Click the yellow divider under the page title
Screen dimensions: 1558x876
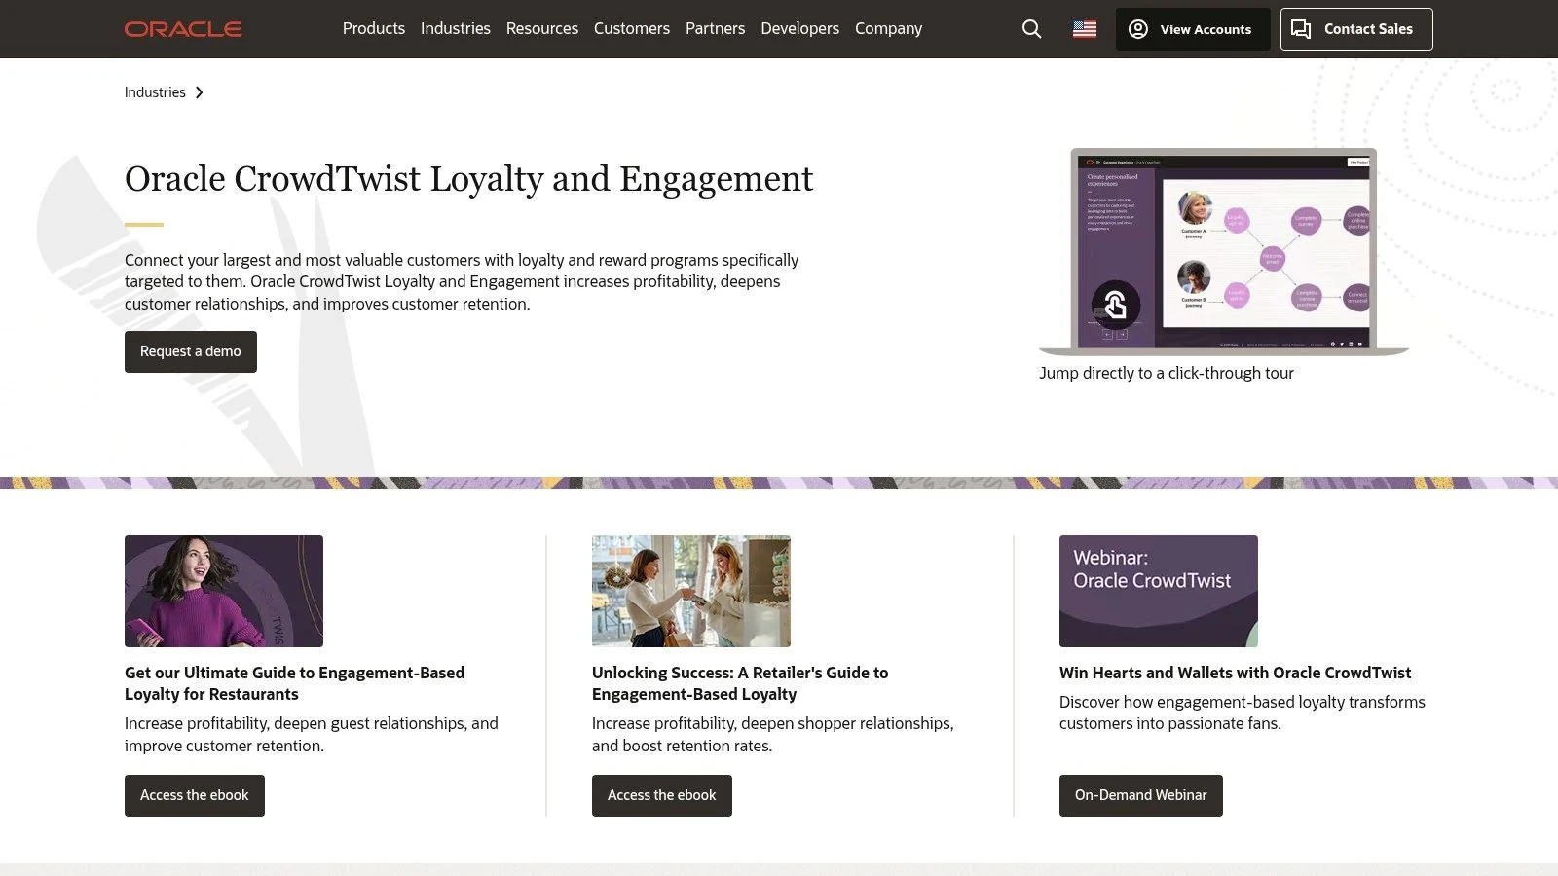coord(142,223)
